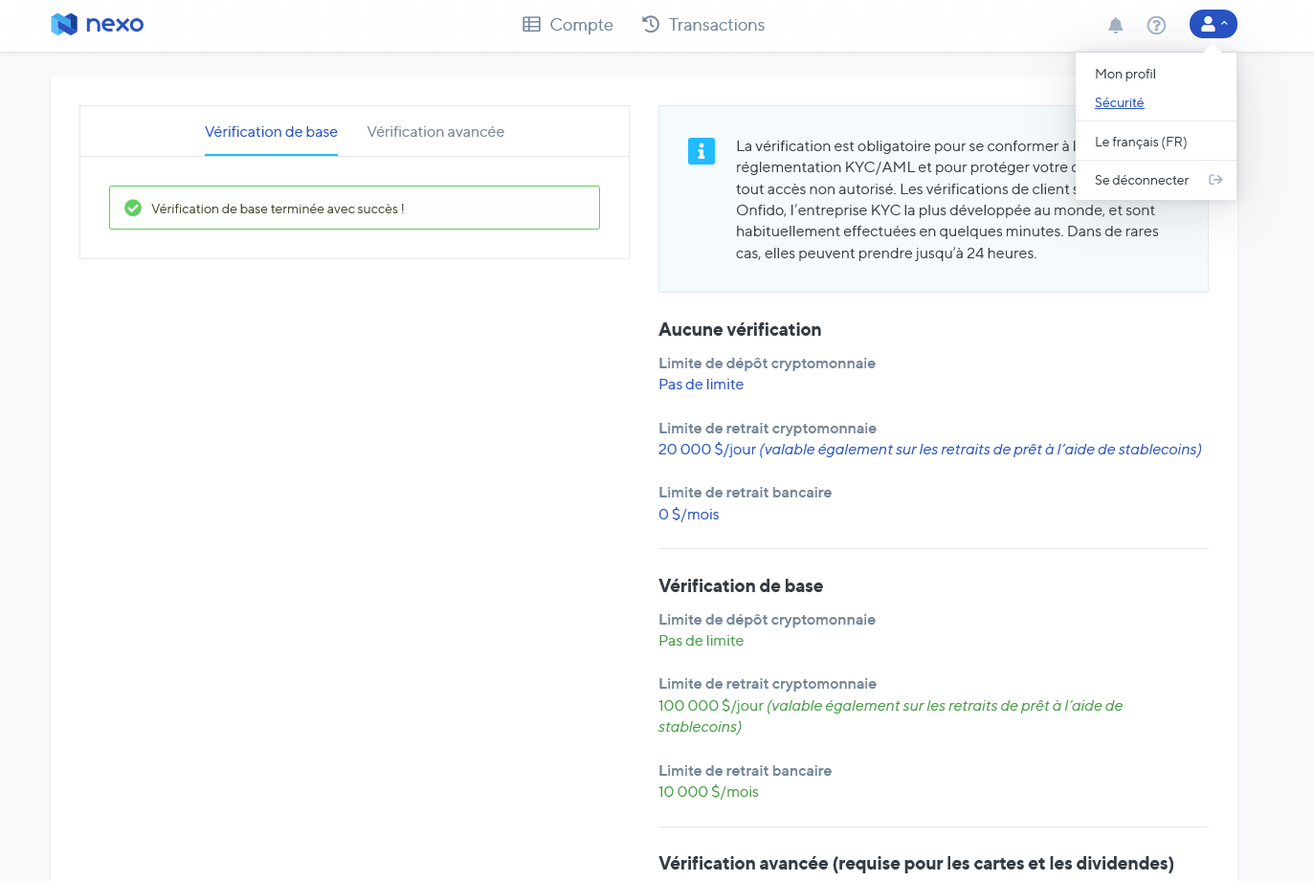The width and height of the screenshot is (1314, 881).
Task: Switch to the Vérification avancée tab
Action: 435,131
